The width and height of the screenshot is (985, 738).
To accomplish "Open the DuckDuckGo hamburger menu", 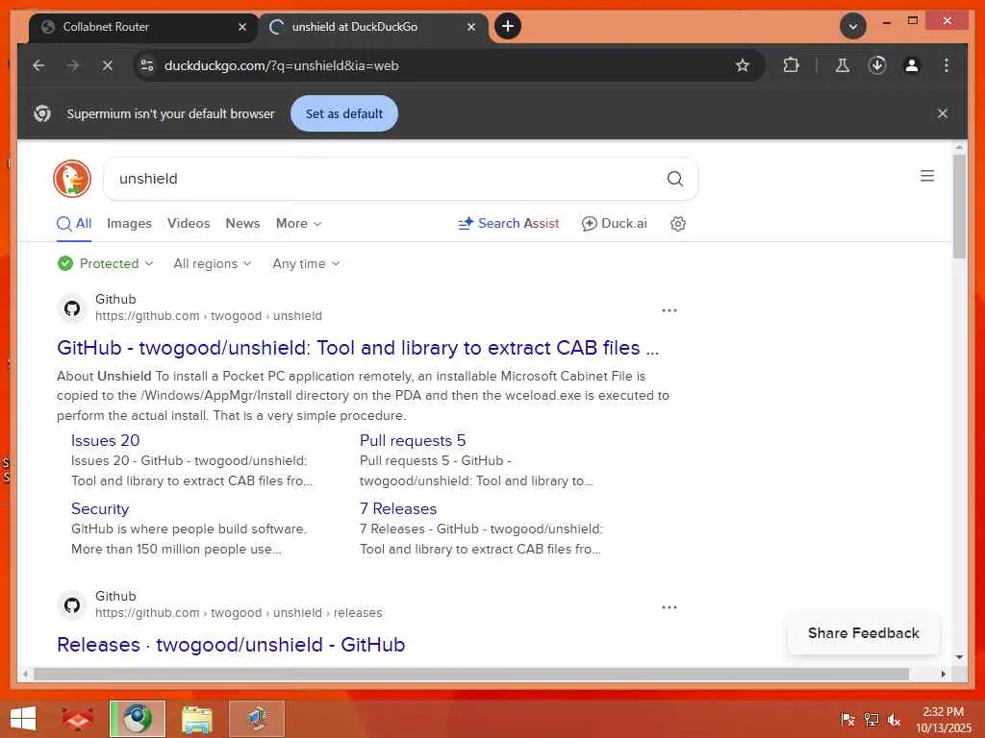I will click(x=927, y=176).
